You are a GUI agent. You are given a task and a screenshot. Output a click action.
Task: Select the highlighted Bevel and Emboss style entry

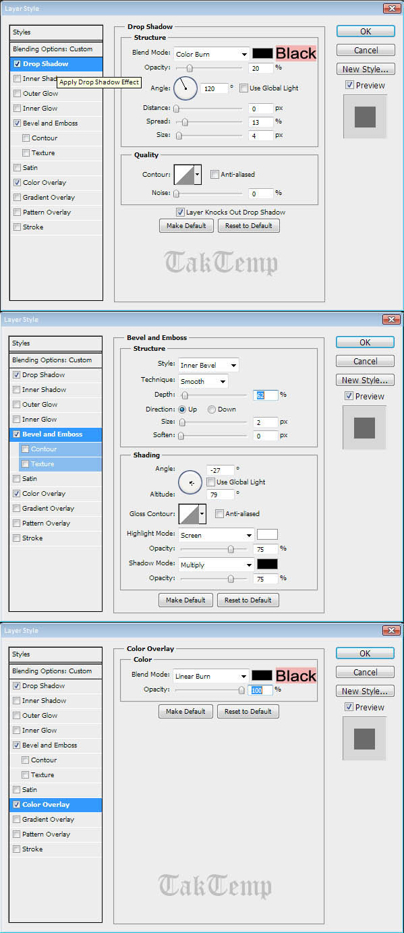pyautogui.click(x=56, y=434)
